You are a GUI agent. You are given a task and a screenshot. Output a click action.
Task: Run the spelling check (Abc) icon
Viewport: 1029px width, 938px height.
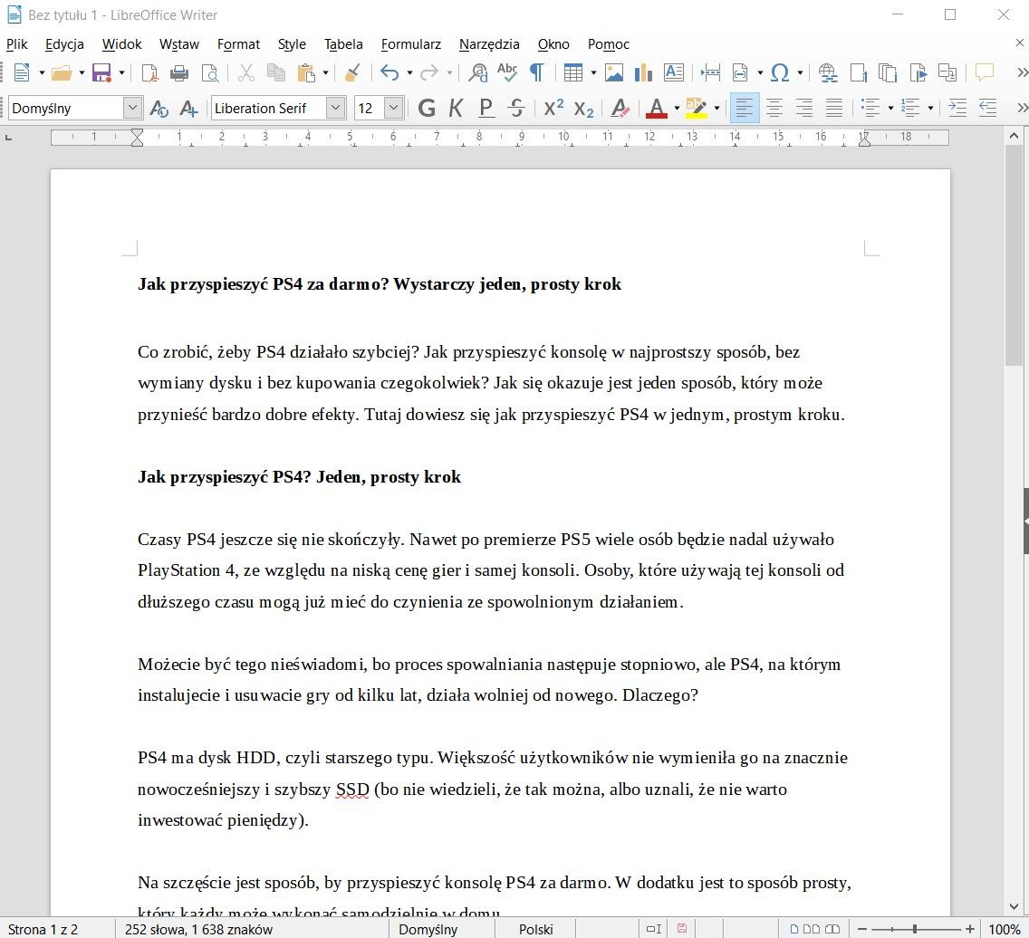pos(506,72)
